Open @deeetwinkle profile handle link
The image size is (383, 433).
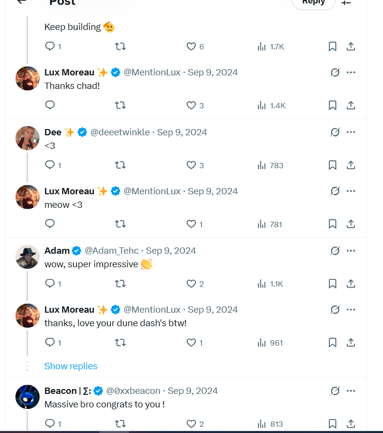(x=120, y=132)
